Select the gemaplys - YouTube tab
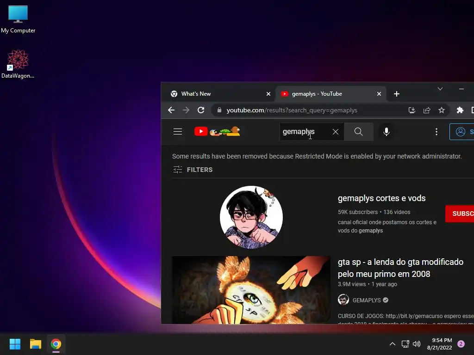Screen dimensions: 474x355 331,94
